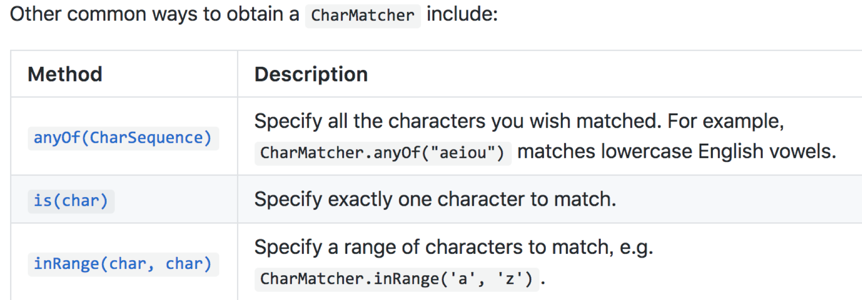Click the 'Specify exactly one character to match' text
This screenshot has width=862, height=300.
435,199
